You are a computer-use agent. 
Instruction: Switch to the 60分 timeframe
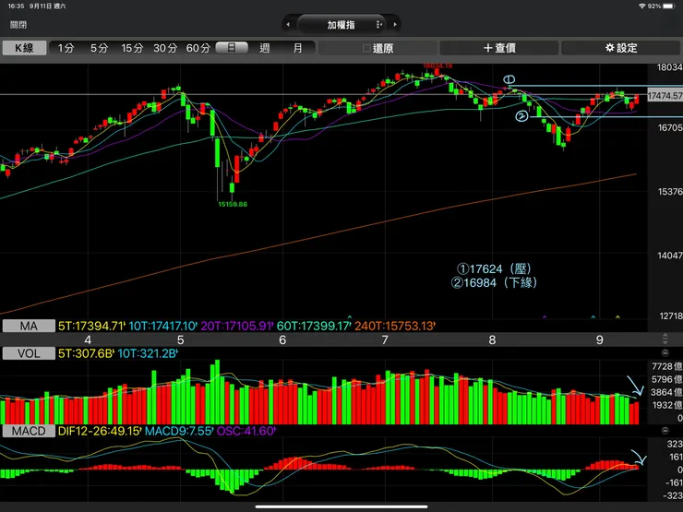pos(198,48)
